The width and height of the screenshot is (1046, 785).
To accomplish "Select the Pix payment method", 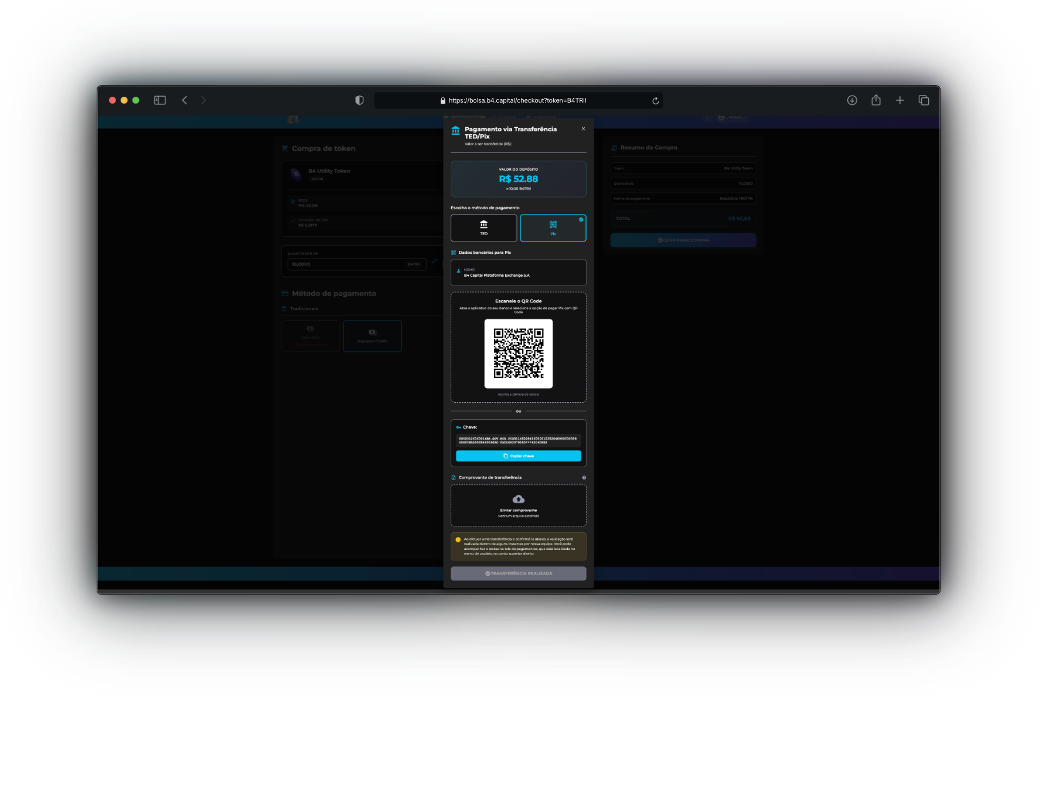I will coord(553,228).
